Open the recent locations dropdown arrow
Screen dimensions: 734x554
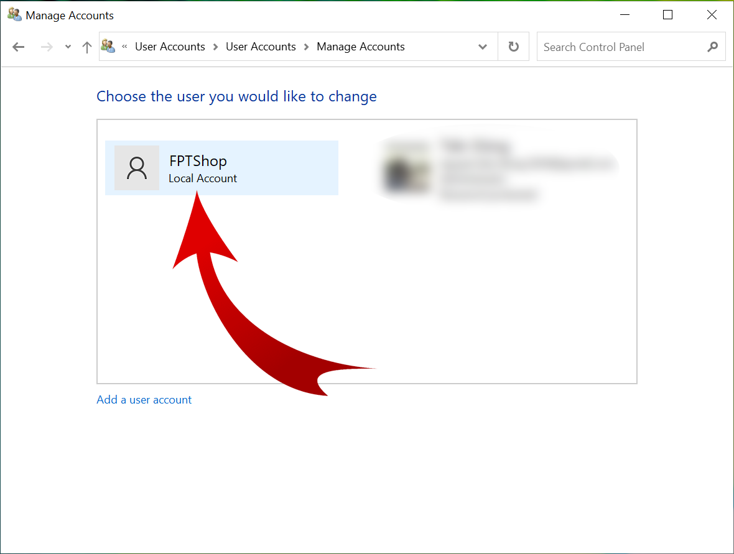pos(68,47)
